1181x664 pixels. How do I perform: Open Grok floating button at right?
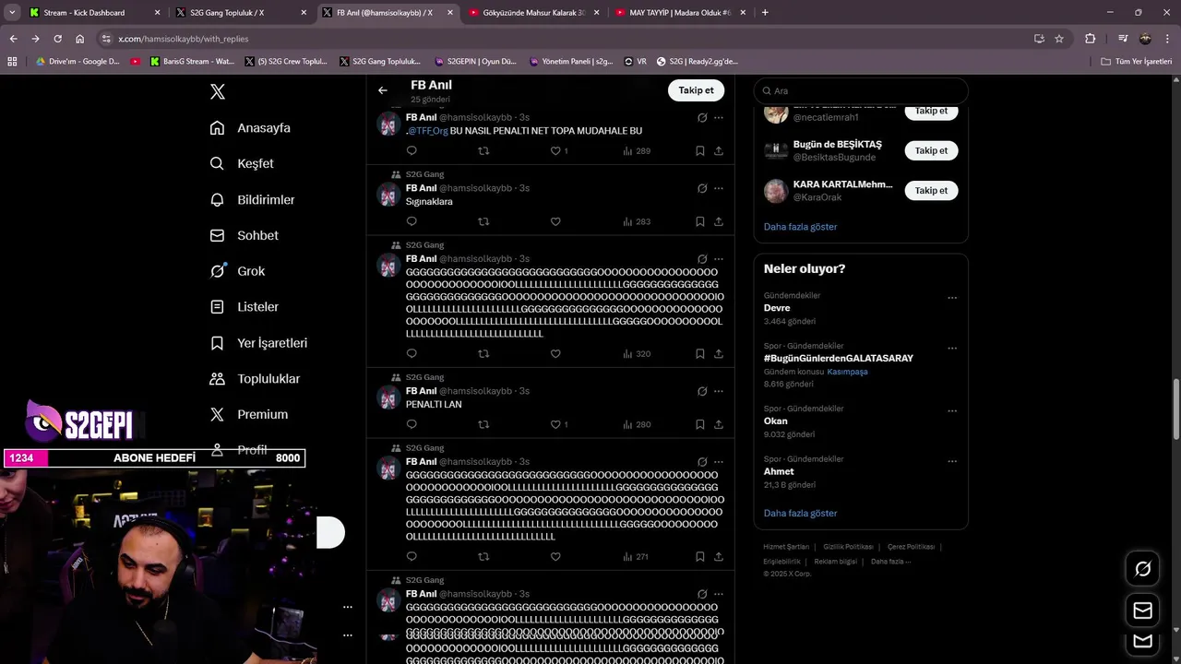pos(1142,569)
